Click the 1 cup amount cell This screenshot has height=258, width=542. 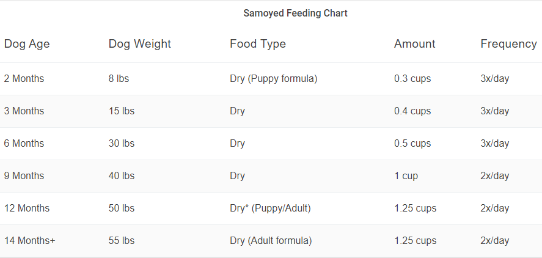[x=406, y=176]
